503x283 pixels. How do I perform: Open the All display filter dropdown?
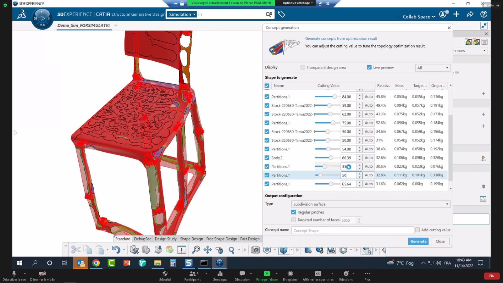(x=433, y=68)
